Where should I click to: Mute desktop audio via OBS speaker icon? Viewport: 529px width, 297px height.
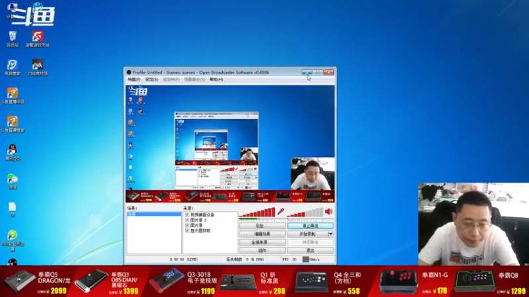[329, 211]
